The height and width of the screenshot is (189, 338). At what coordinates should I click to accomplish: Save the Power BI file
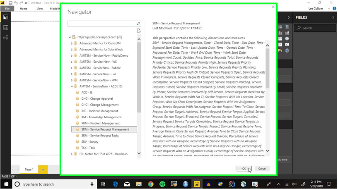click(10, 3)
